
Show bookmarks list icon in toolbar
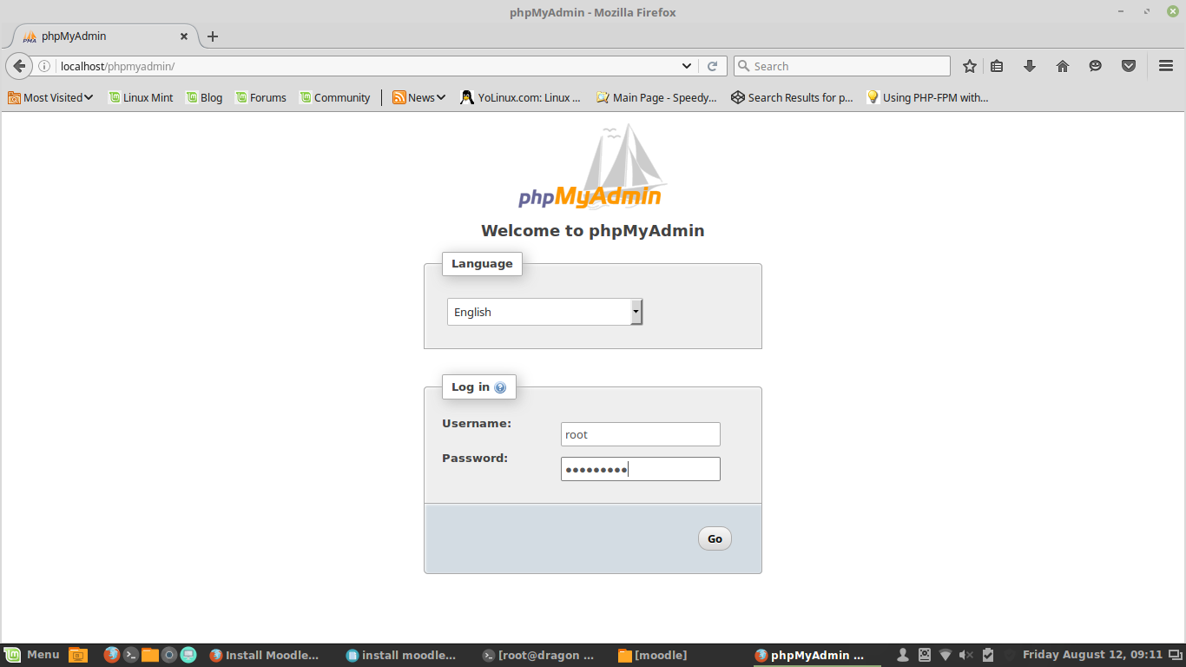pyautogui.click(x=997, y=66)
